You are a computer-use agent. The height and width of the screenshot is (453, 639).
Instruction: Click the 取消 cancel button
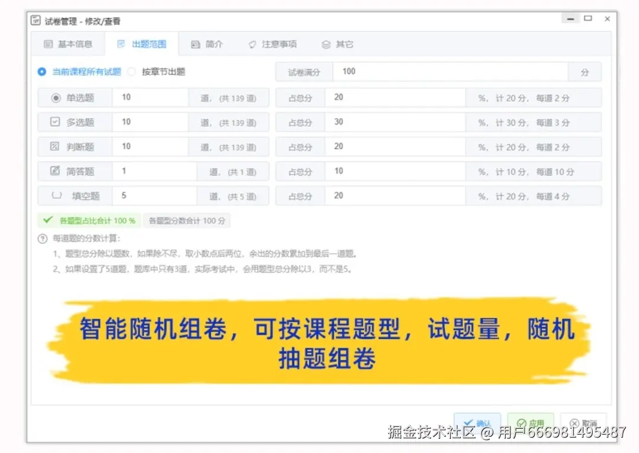point(583,423)
